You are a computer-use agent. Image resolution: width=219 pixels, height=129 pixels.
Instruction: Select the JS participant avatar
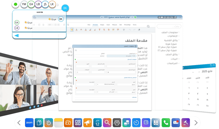pos(45,4)
